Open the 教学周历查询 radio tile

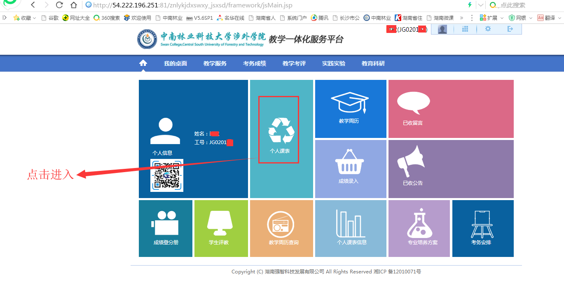281,228
